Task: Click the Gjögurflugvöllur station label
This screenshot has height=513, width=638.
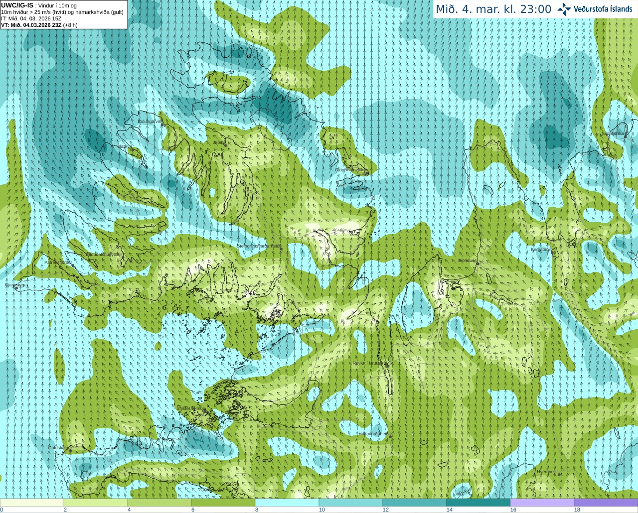Action: [x=351, y=170]
